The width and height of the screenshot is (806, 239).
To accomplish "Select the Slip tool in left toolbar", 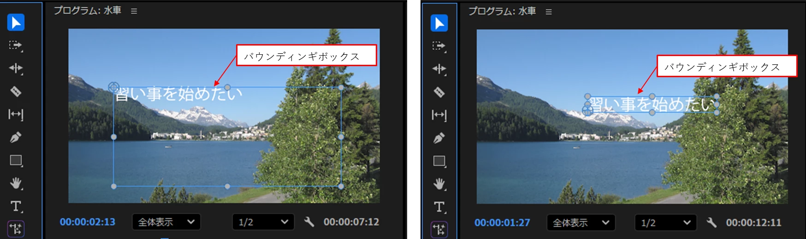I will coord(16,114).
